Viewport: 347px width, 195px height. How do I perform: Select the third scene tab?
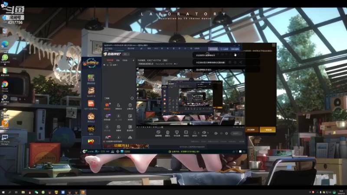coord(125,60)
